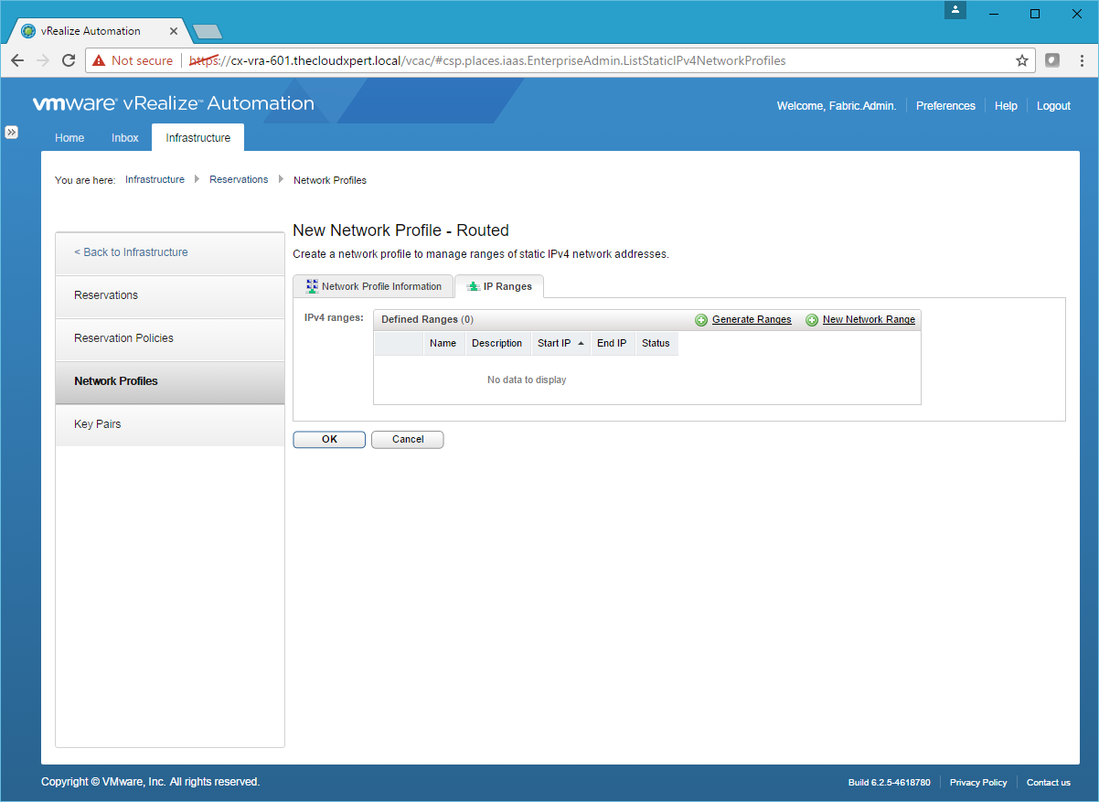Click Back to Infrastructure link
1099x802 pixels.
coord(131,252)
